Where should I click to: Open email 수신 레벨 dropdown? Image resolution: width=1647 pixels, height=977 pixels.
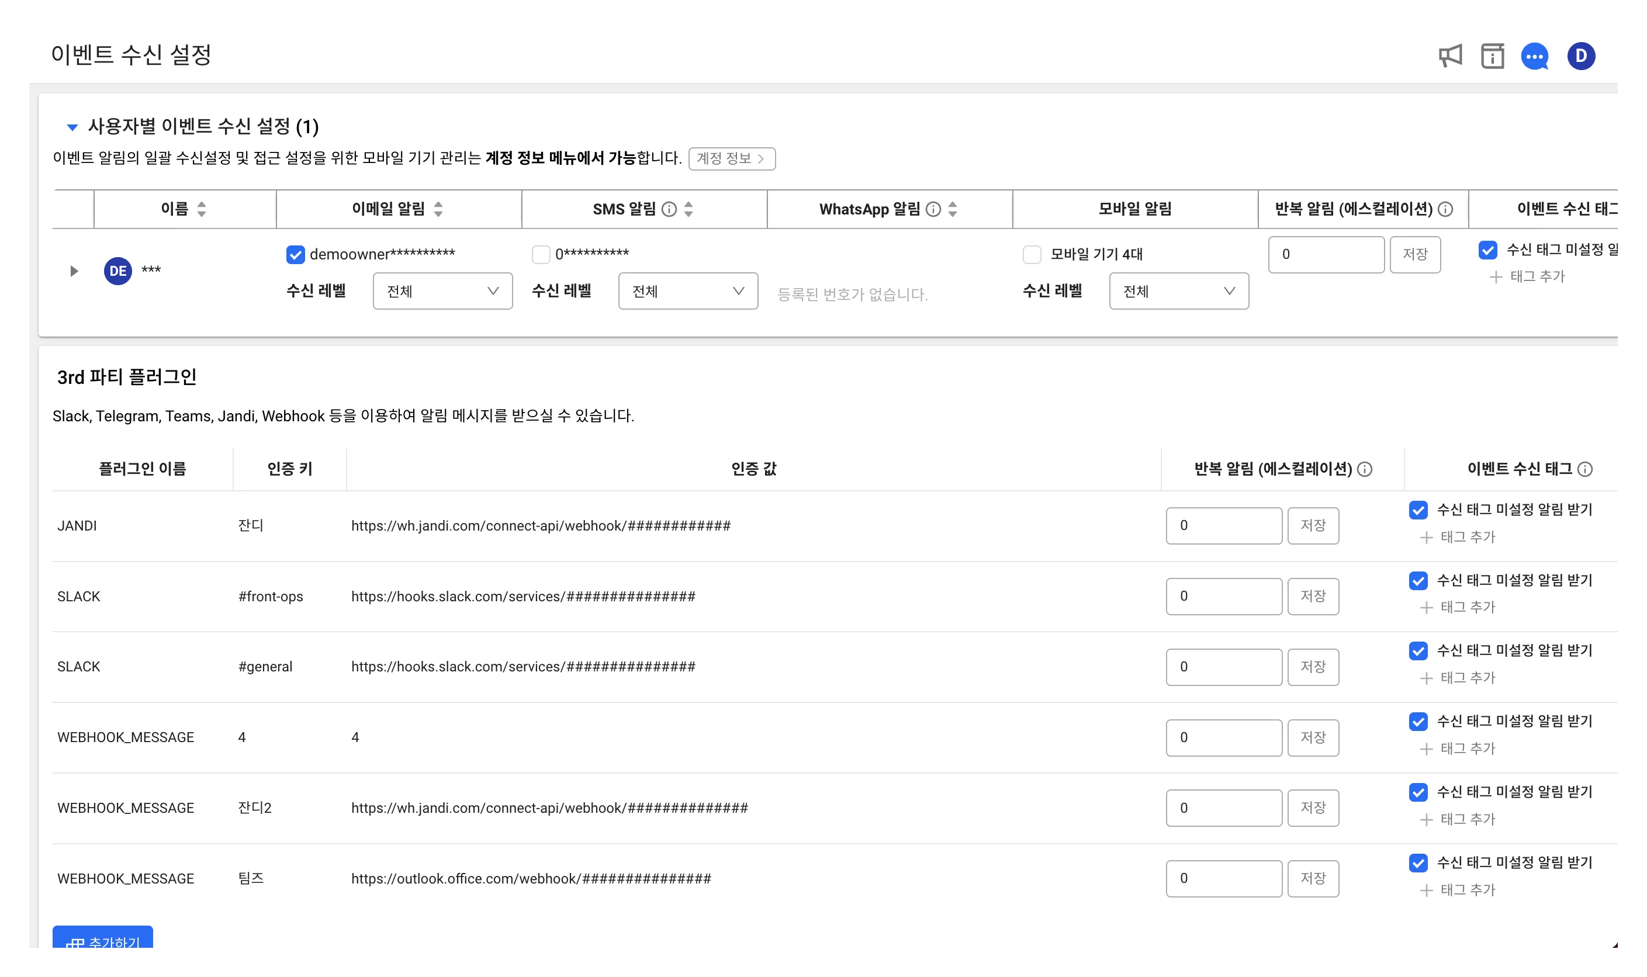click(442, 291)
